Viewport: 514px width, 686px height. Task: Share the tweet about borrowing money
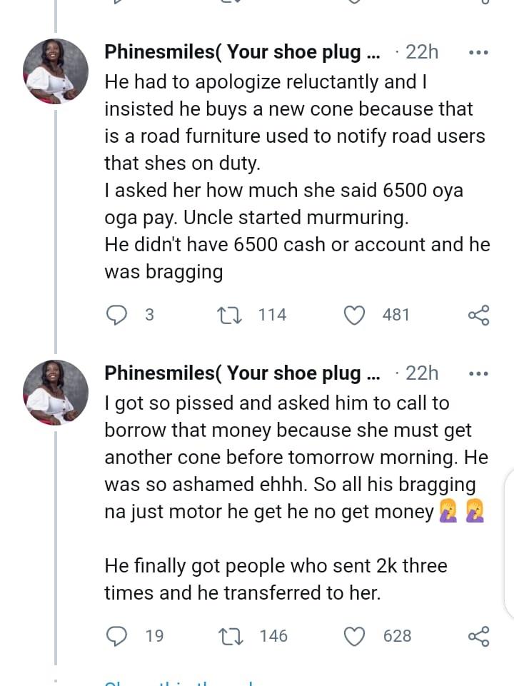[x=478, y=635]
